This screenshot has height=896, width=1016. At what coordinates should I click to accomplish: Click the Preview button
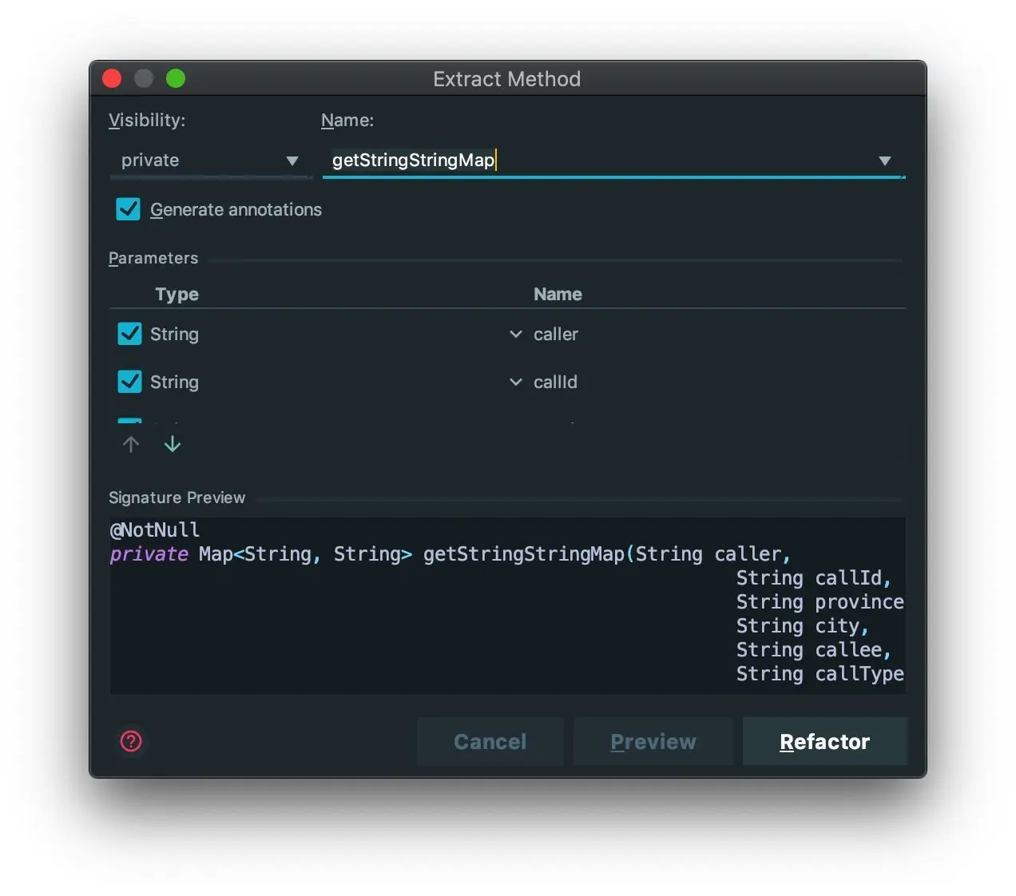(653, 742)
